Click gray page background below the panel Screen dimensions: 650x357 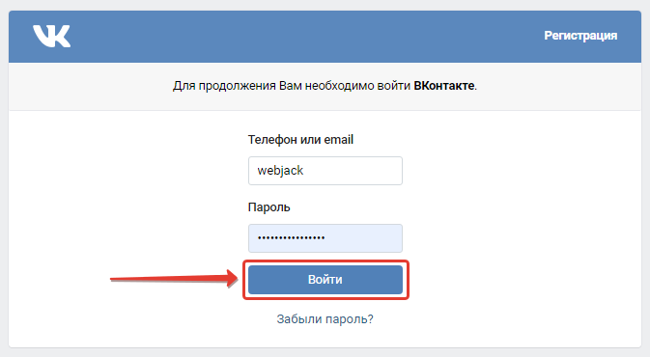[x=325, y=353]
